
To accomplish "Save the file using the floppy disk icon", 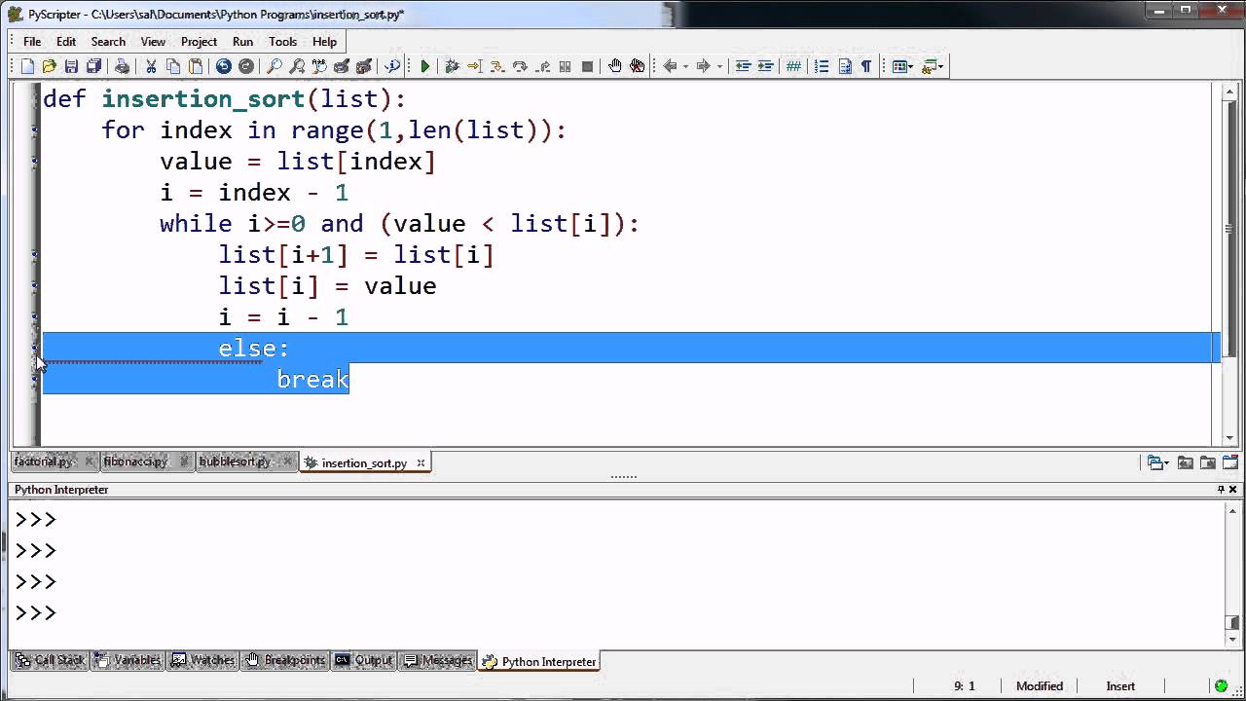I will [x=71, y=66].
